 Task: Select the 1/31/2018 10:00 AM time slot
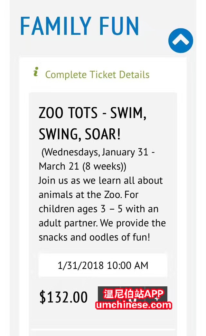103,265
